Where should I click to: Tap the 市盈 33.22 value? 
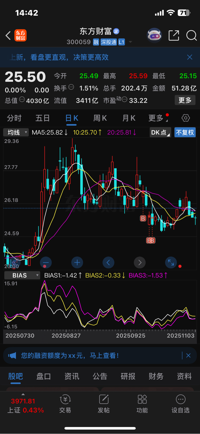click(x=138, y=100)
